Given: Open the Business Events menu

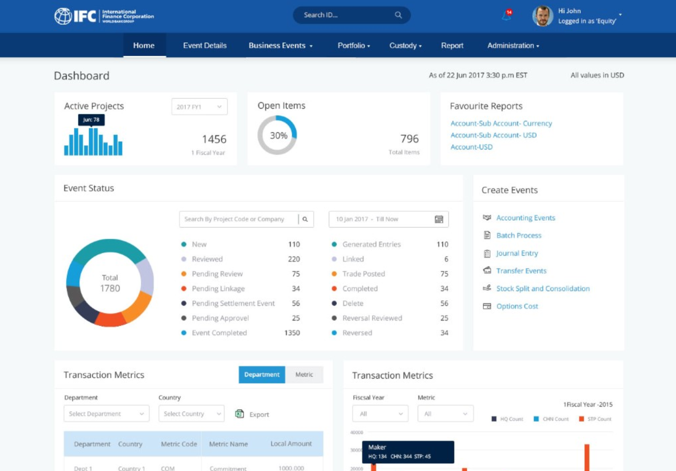Looking at the screenshot, I should pyautogui.click(x=280, y=45).
